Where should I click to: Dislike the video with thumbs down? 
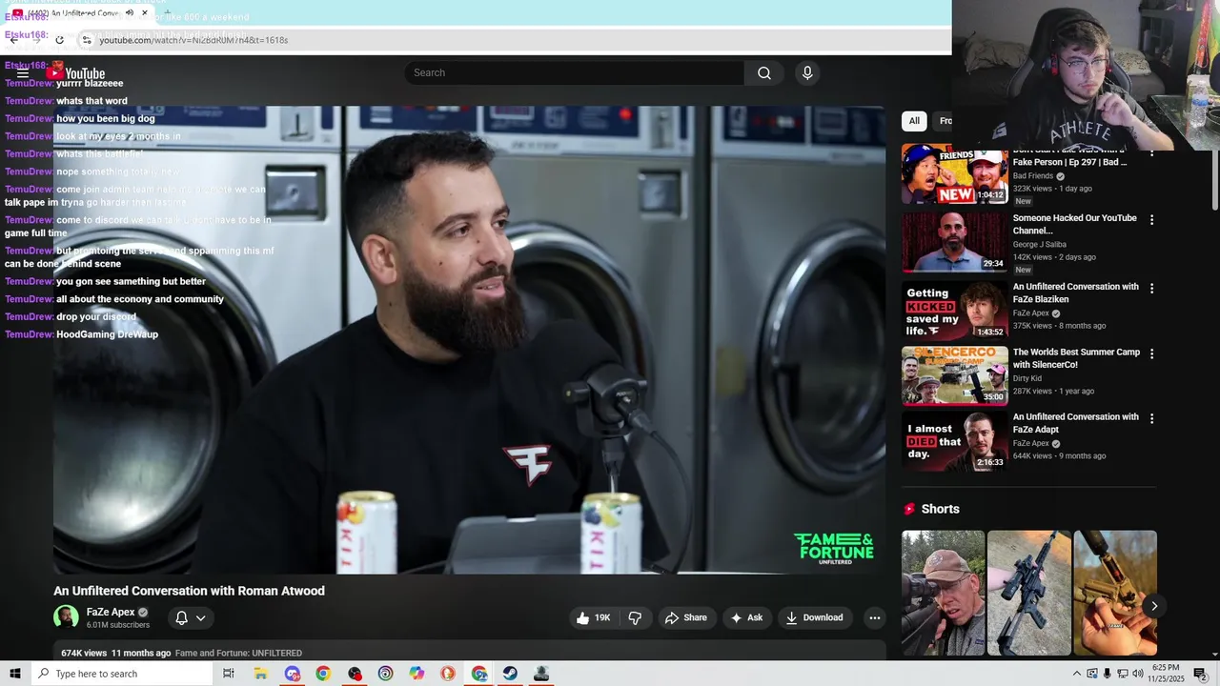(x=635, y=617)
